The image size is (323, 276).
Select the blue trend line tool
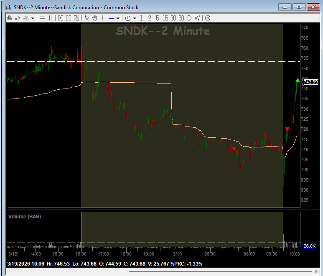coord(111,18)
